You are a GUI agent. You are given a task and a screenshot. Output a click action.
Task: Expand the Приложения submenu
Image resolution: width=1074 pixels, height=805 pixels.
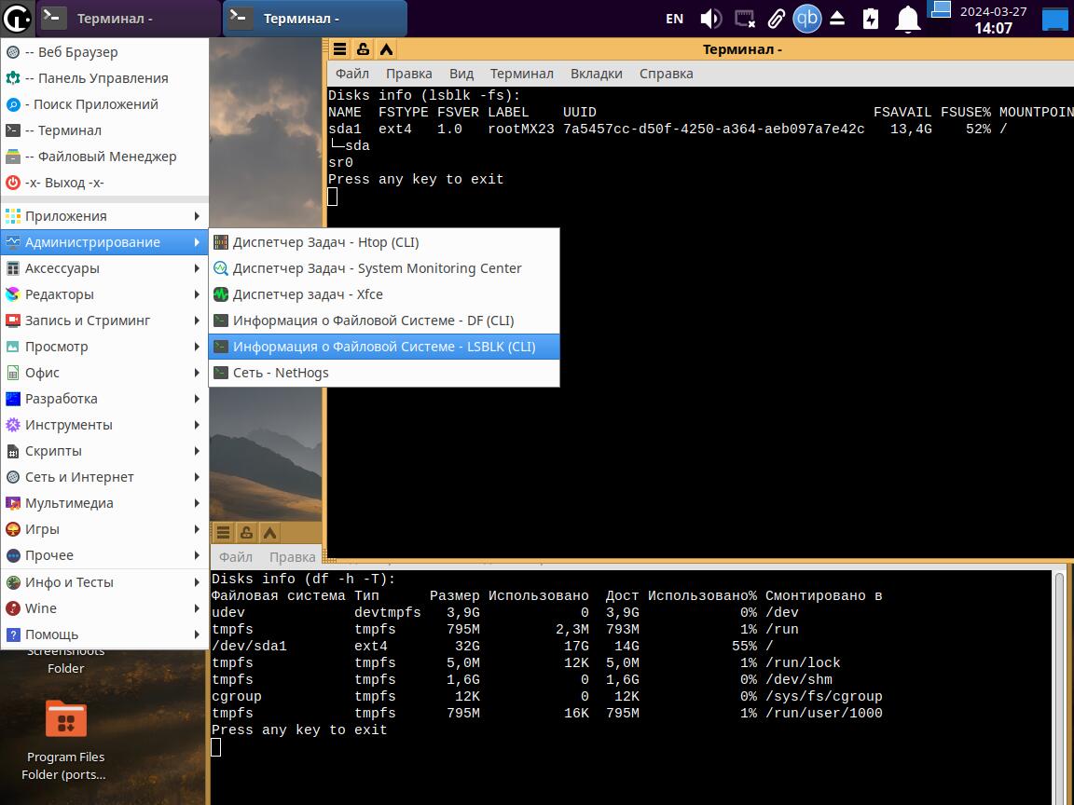[x=104, y=216]
